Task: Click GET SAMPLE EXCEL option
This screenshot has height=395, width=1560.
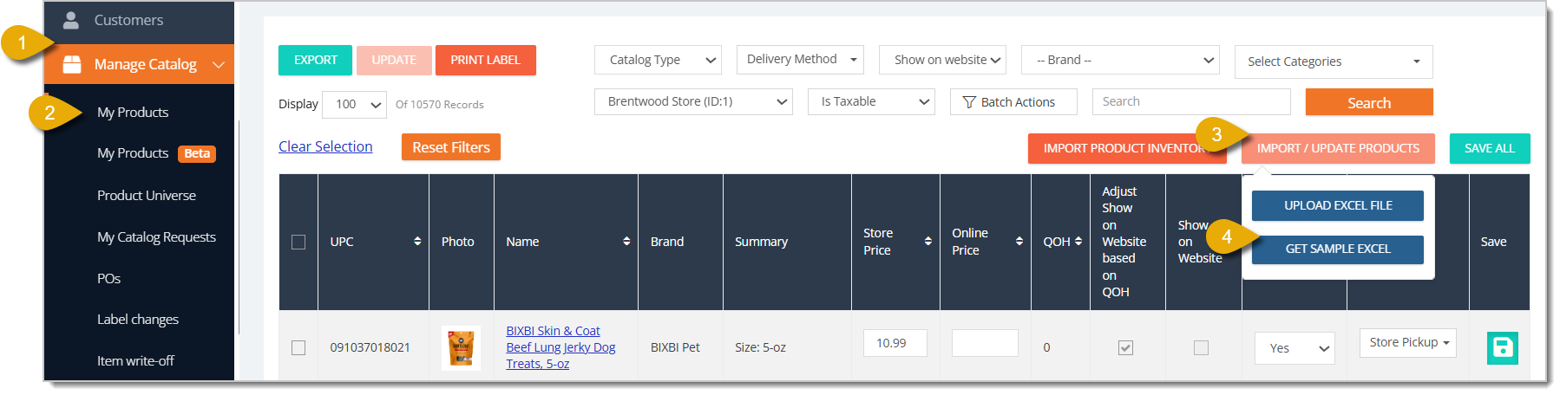Action: [1338, 249]
